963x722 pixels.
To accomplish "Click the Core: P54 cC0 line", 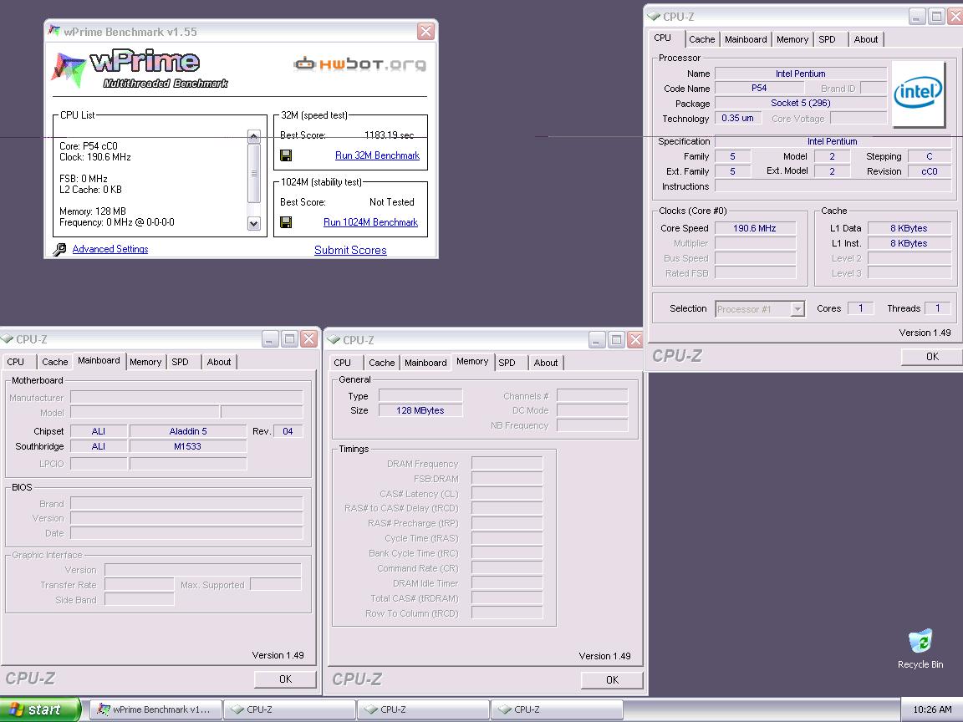I will tap(89, 146).
